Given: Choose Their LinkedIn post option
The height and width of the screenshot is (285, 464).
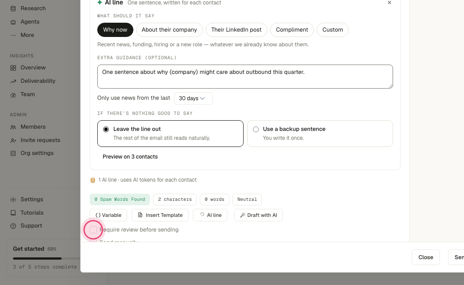Looking at the screenshot, I should (x=236, y=30).
